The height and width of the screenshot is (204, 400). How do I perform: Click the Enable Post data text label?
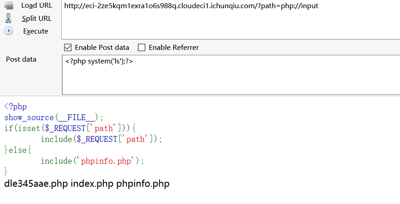[102, 47]
